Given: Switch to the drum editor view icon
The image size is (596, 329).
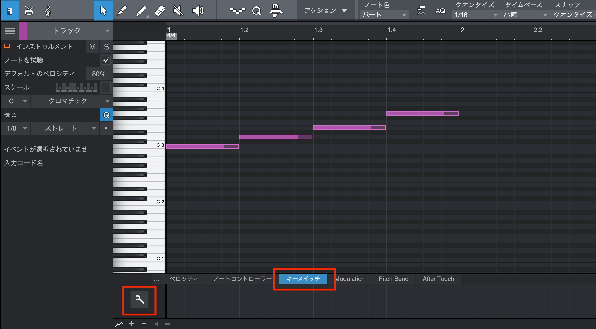Looking at the screenshot, I should 29,11.
